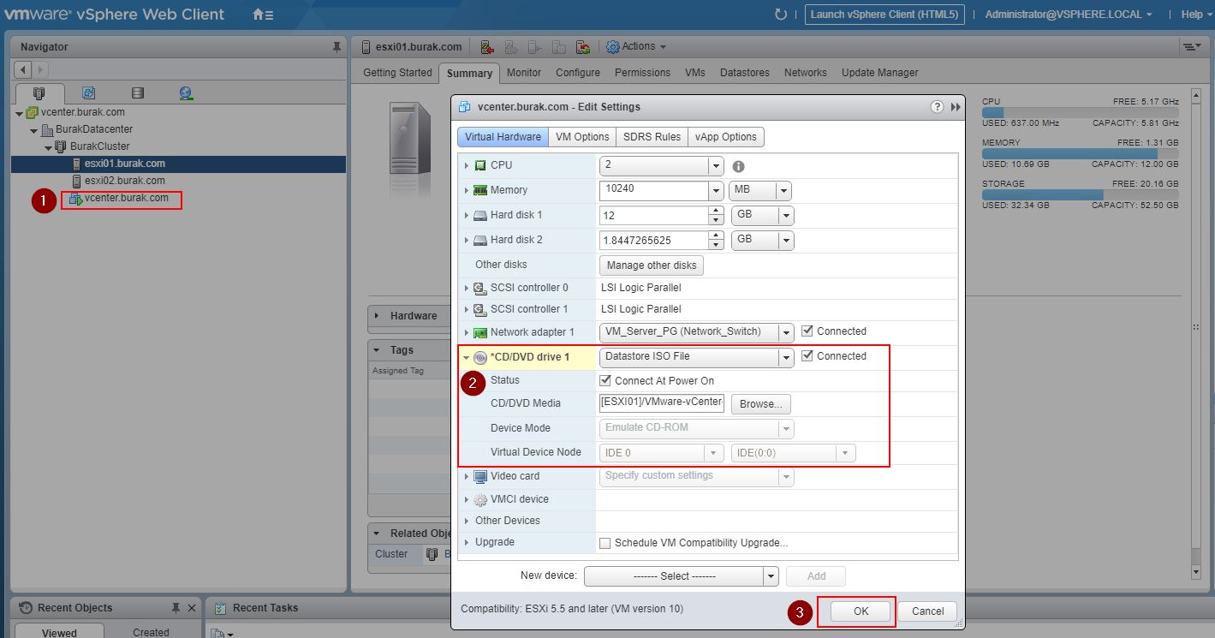Show CPU info tooltip icon
The height and width of the screenshot is (638, 1215).
[x=738, y=166]
